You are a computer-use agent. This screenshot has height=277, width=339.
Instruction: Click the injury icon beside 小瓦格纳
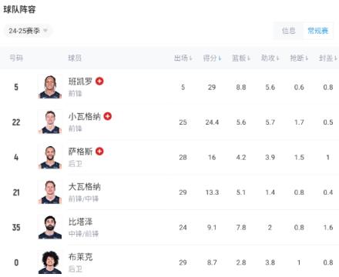(x=108, y=116)
